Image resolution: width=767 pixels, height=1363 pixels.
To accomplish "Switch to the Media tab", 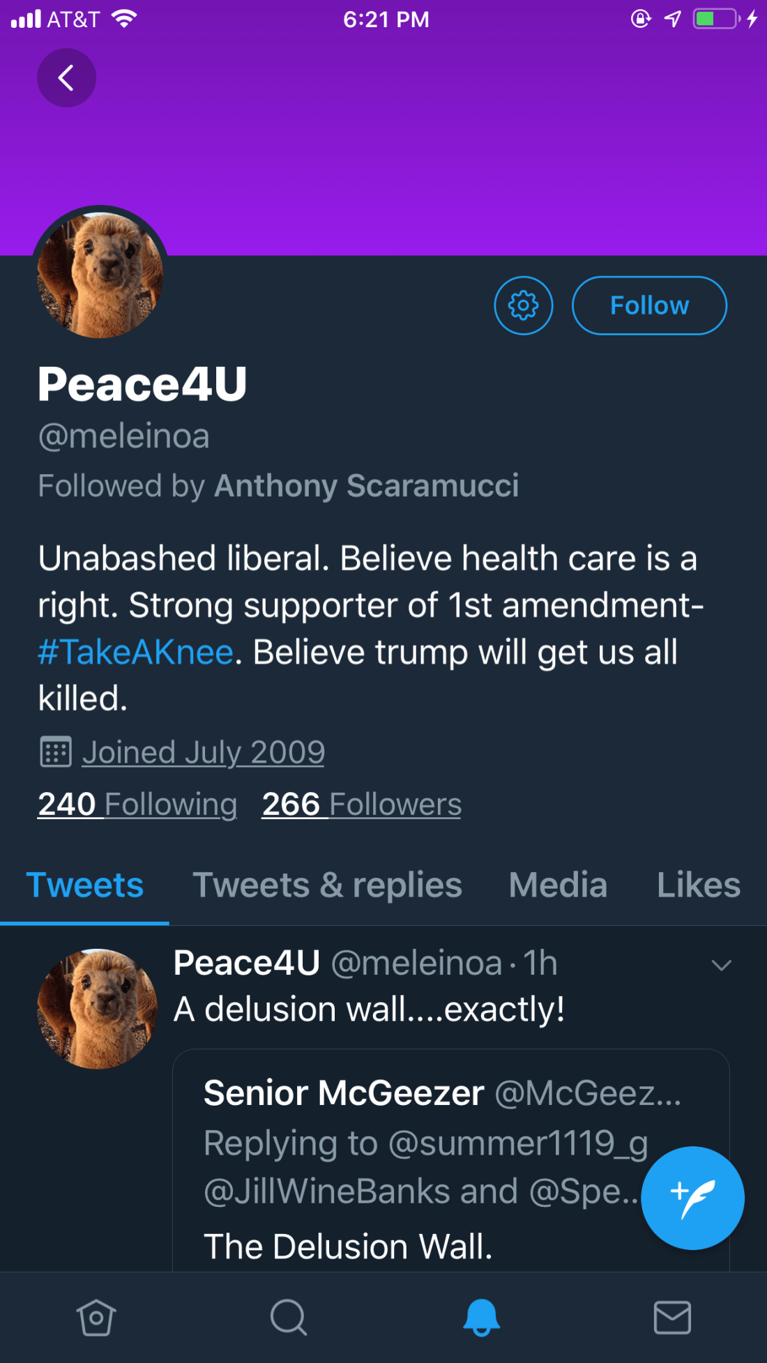I will (x=558, y=885).
